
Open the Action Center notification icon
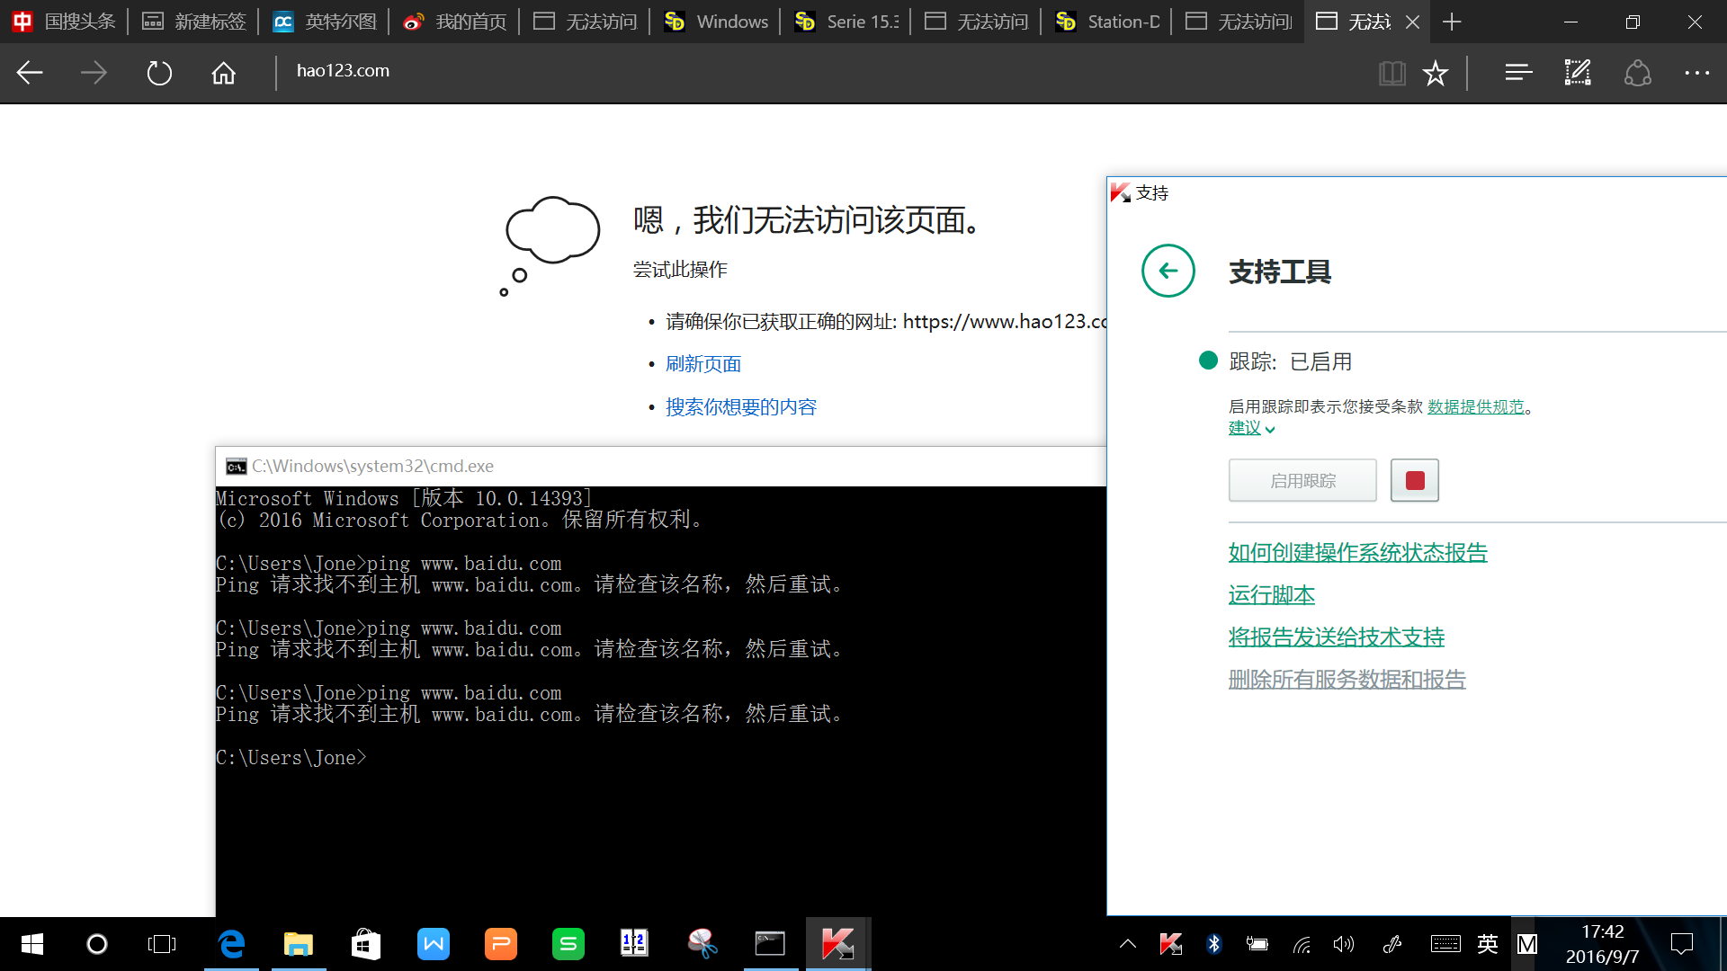[1682, 944]
